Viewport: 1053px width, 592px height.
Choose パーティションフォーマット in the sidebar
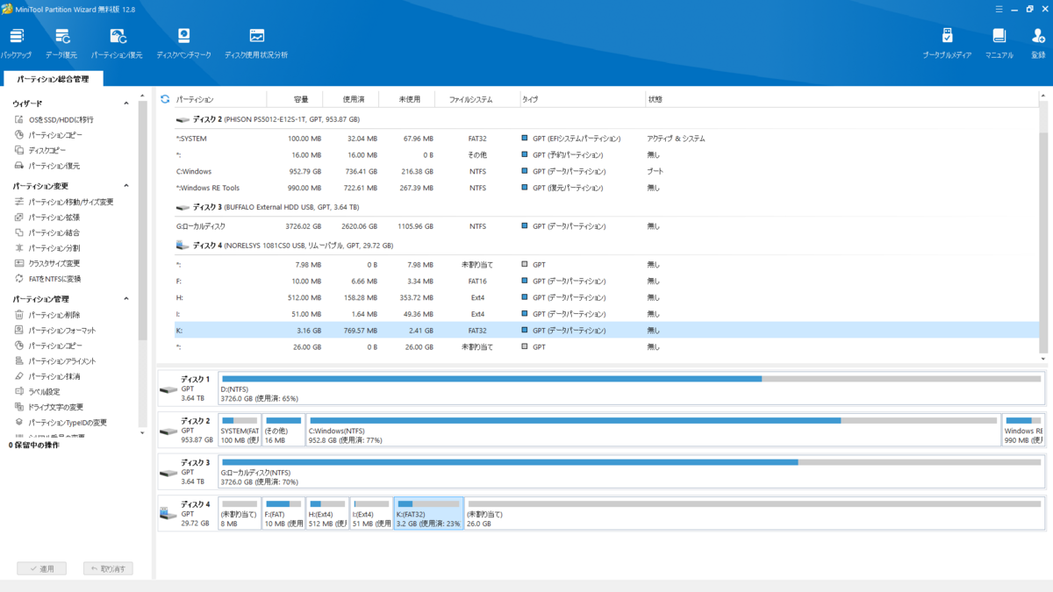point(55,331)
